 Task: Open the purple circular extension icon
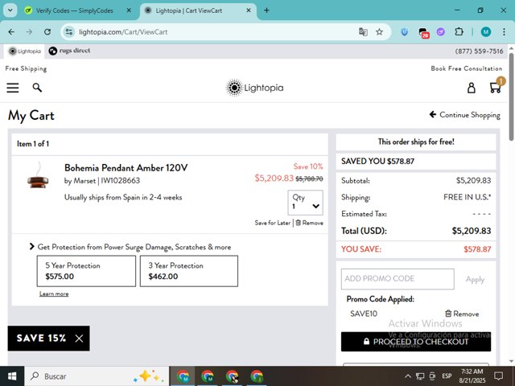pos(440,32)
